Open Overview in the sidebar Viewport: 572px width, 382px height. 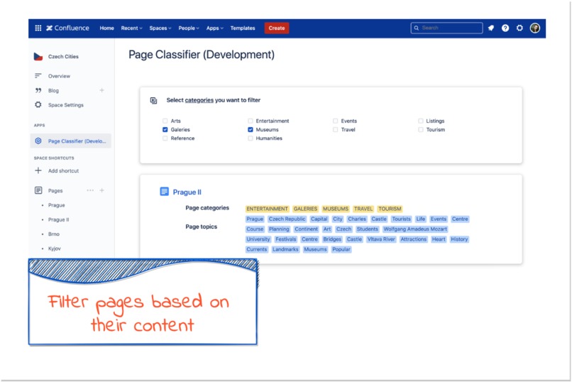tap(59, 76)
